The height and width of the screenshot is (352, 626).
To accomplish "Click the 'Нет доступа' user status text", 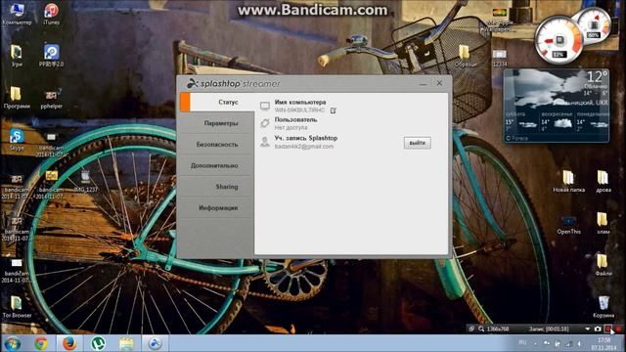I will tap(291, 128).
